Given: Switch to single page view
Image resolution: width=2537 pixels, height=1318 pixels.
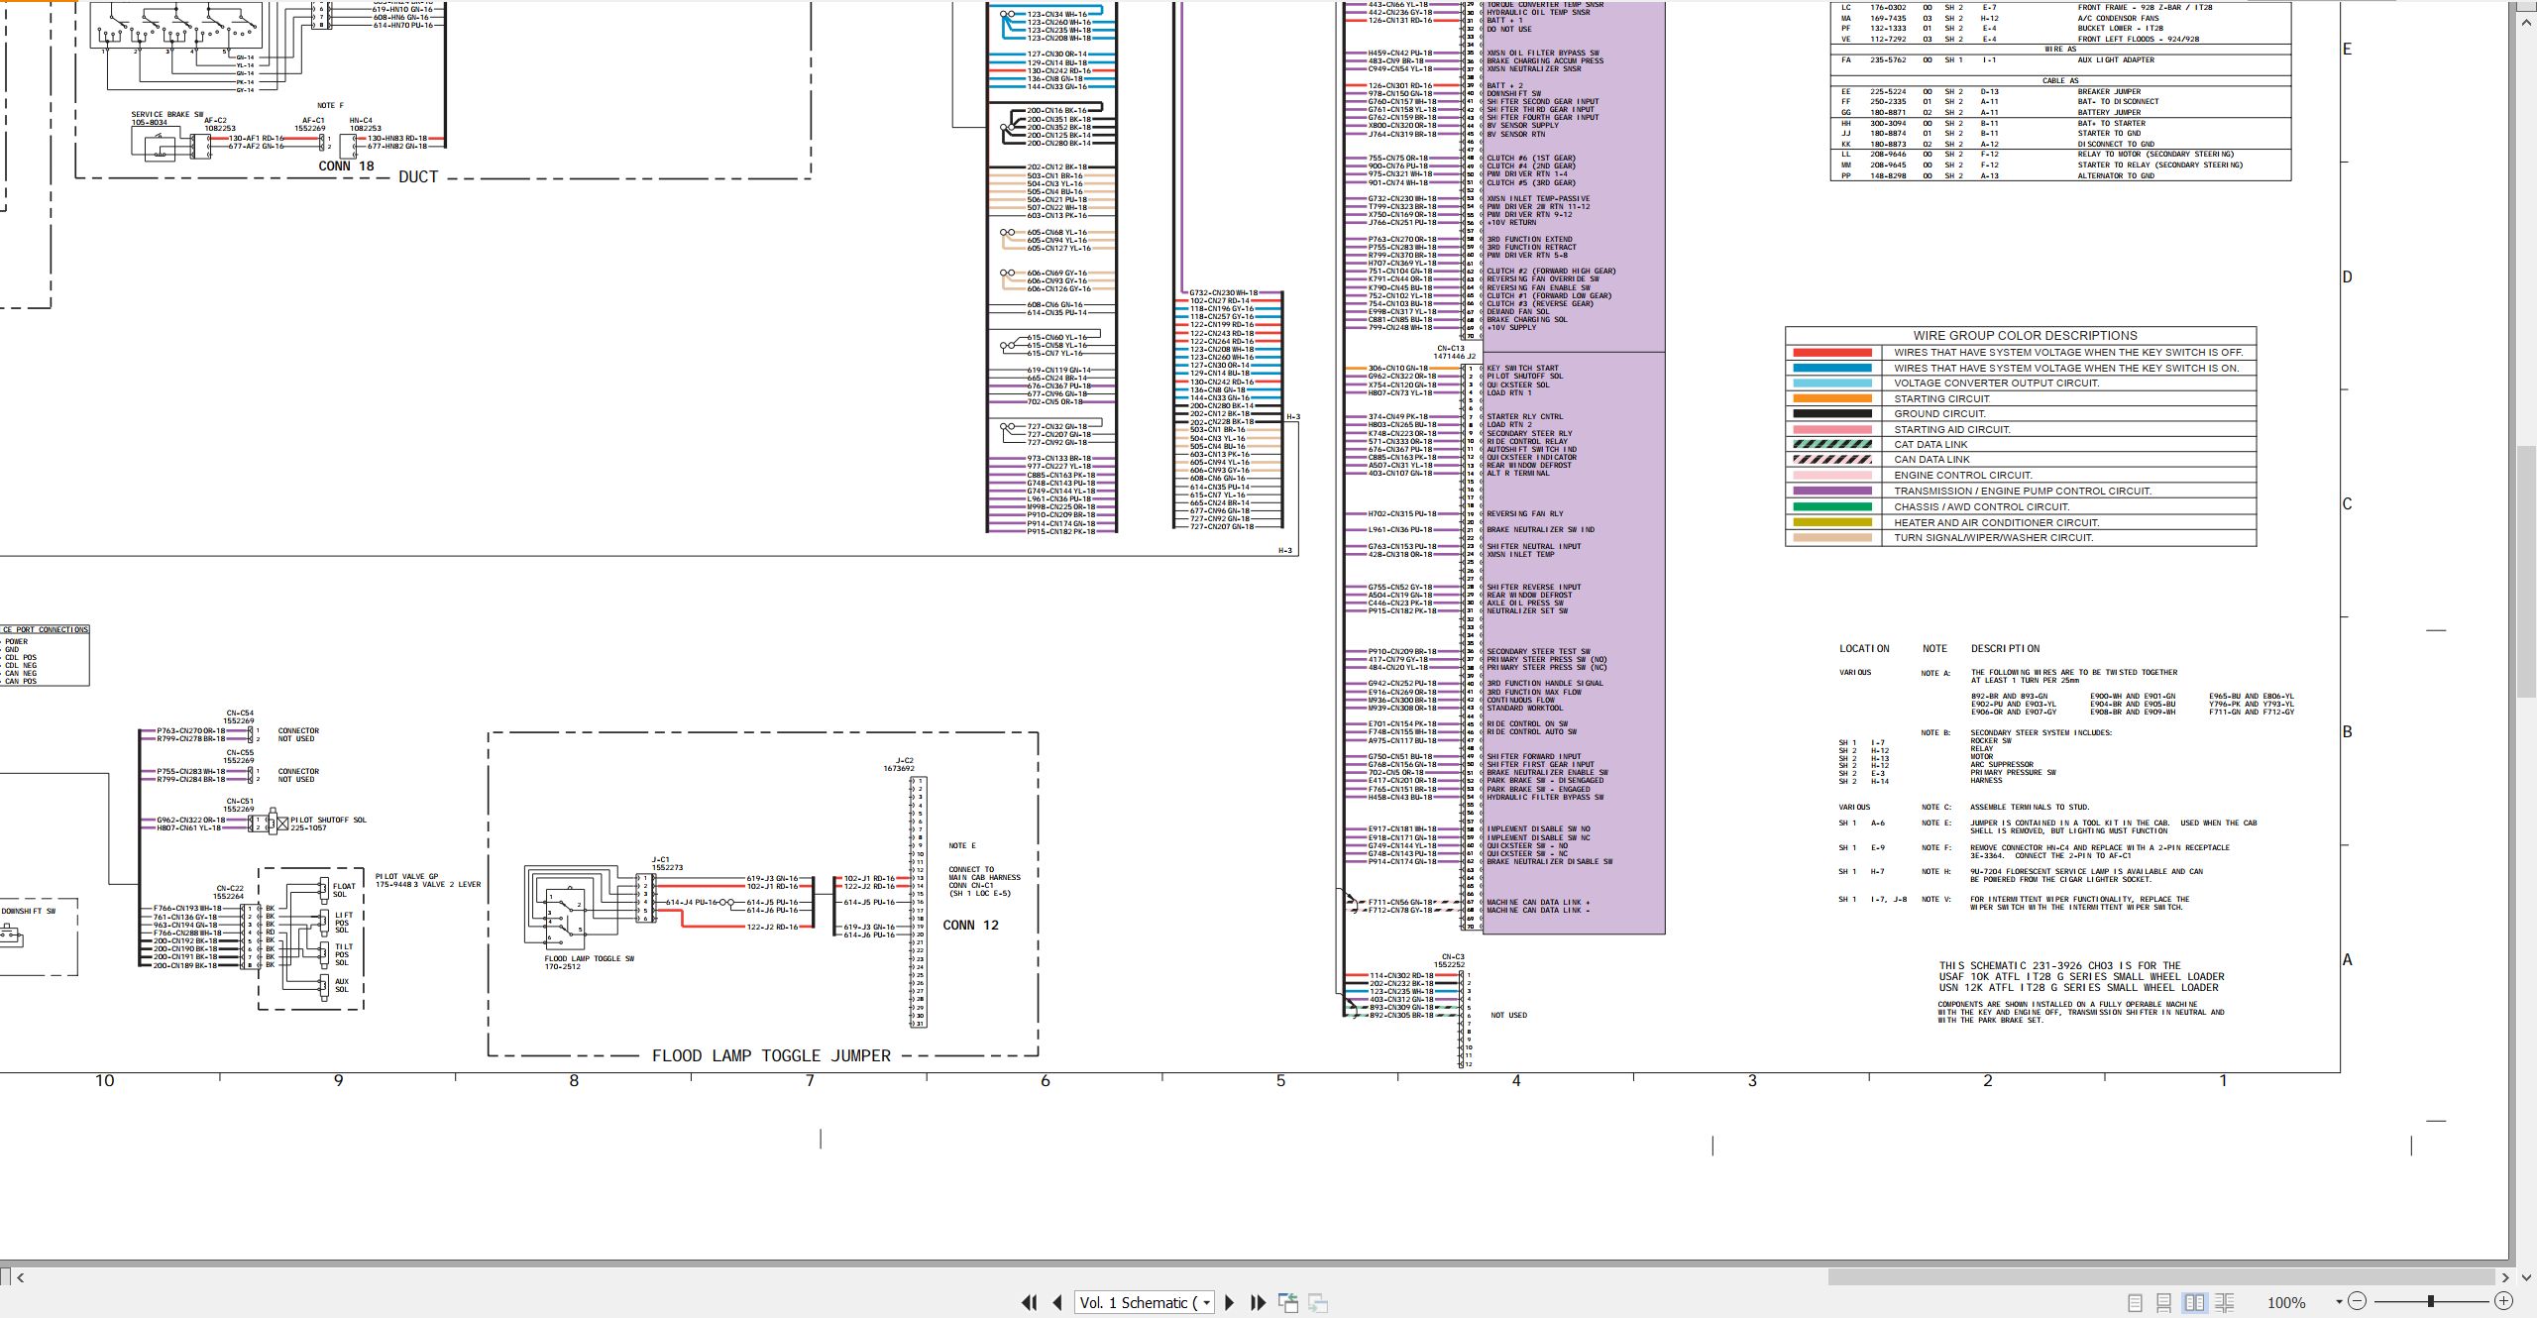Looking at the screenshot, I should 2135,1302.
